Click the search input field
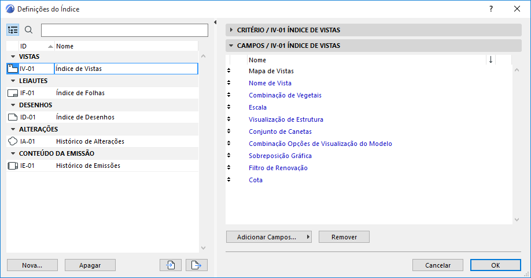The width and height of the screenshot is (531, 278). tap(124, 30)
